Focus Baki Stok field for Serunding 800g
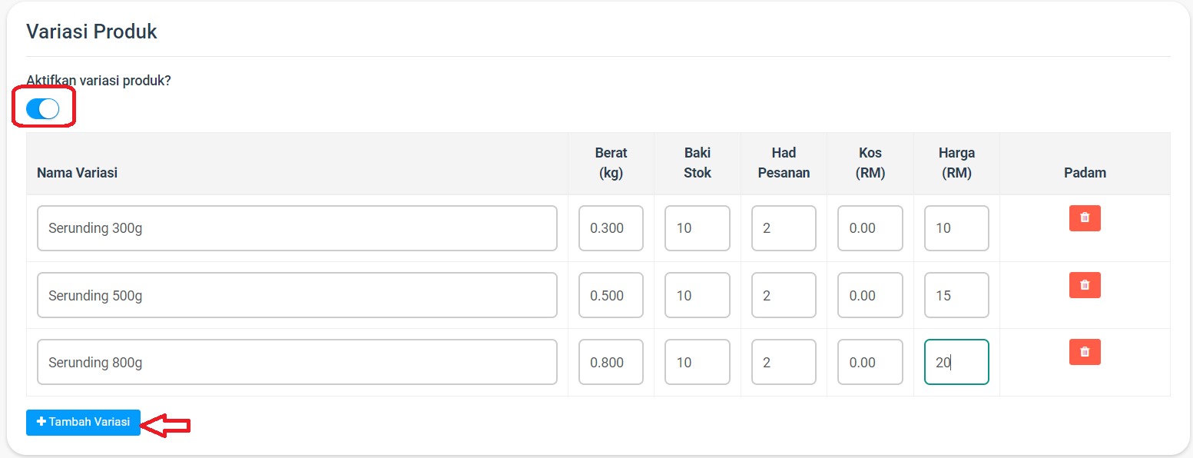 point(698,362)
